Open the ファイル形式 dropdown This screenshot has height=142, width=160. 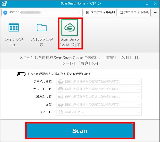point(99,82)
